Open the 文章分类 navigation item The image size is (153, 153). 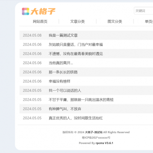pyautogui.click(x=78, y=21)
